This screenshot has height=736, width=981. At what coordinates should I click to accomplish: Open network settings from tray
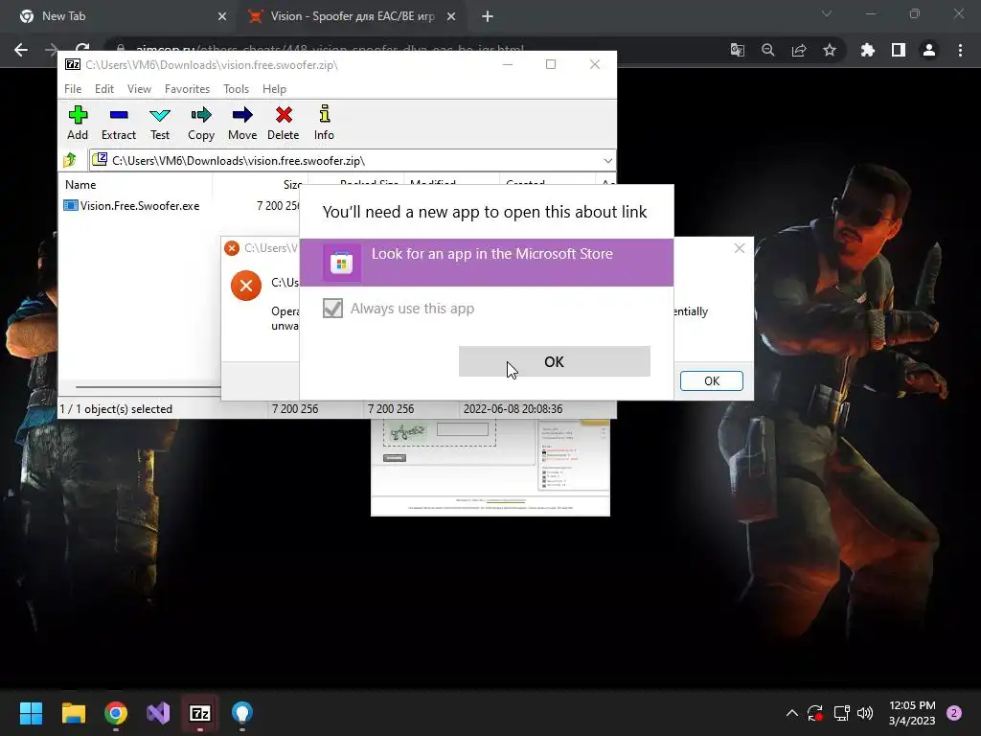(841, 713)
